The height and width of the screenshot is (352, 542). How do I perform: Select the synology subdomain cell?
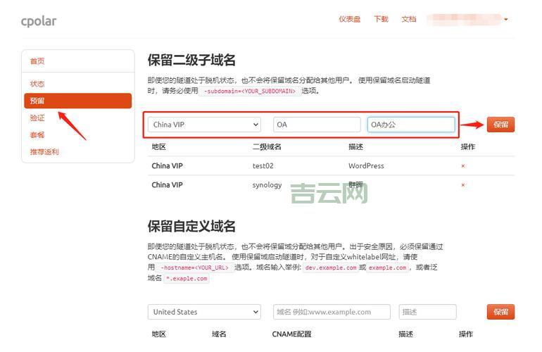pyautogui.click(x=267, y=185)
